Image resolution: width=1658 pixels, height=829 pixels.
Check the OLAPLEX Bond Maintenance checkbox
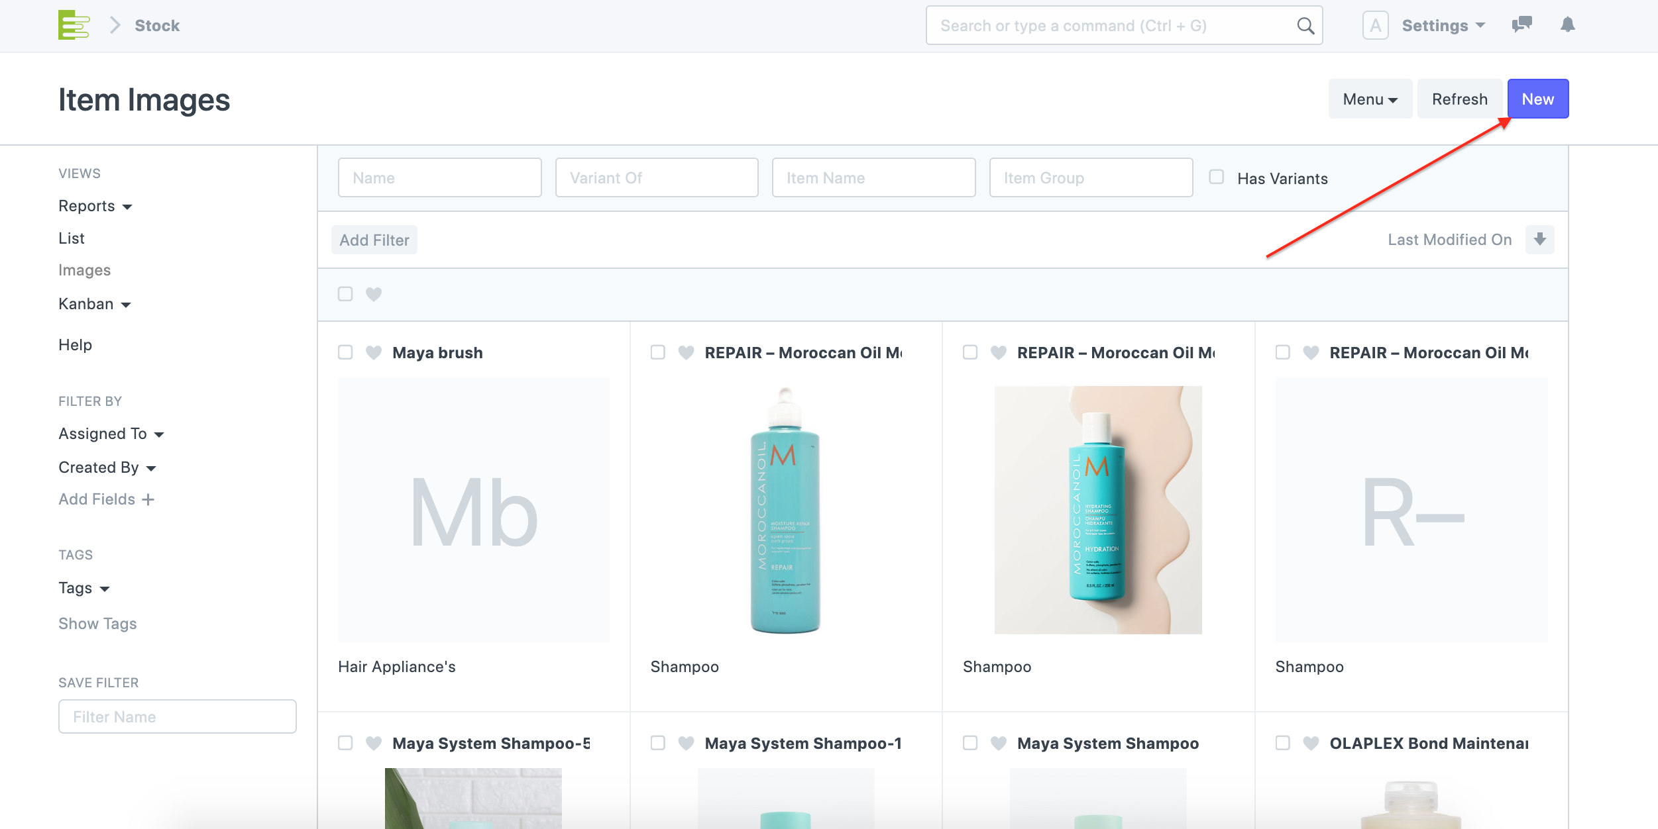point(1282,743)
